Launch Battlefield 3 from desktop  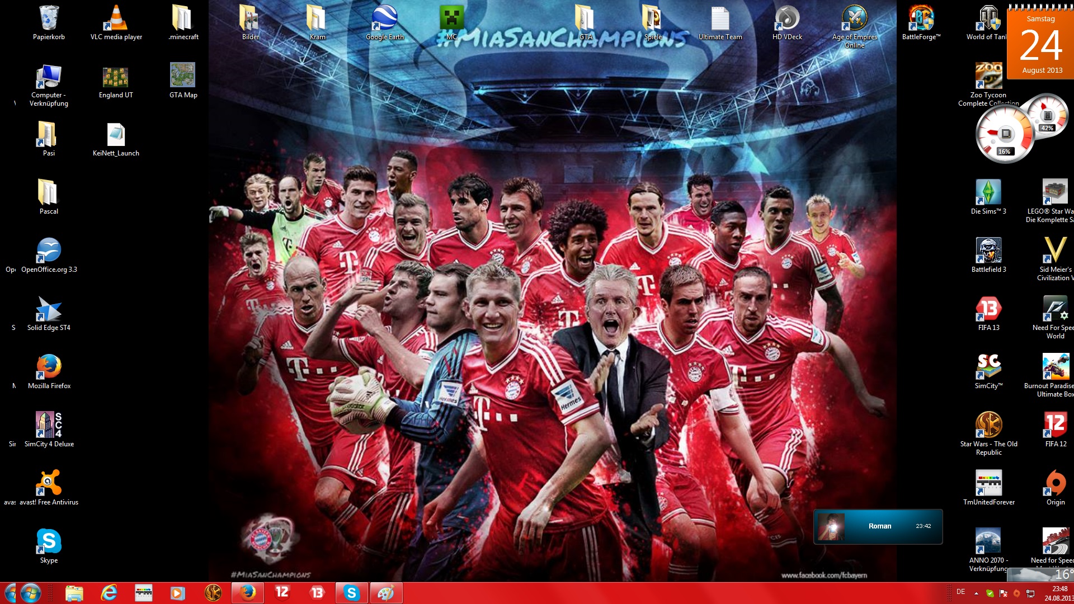point(988,251)
